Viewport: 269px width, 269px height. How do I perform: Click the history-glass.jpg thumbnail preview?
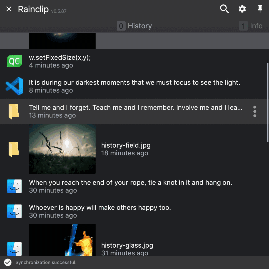[62, 242]
